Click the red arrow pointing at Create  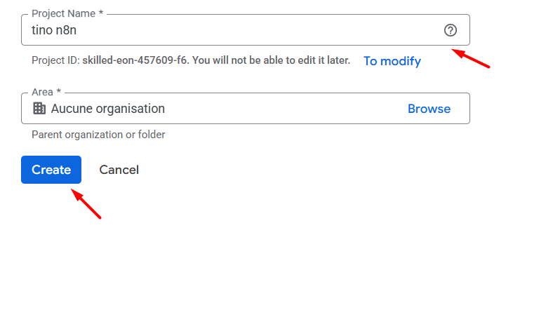point(86,204)
